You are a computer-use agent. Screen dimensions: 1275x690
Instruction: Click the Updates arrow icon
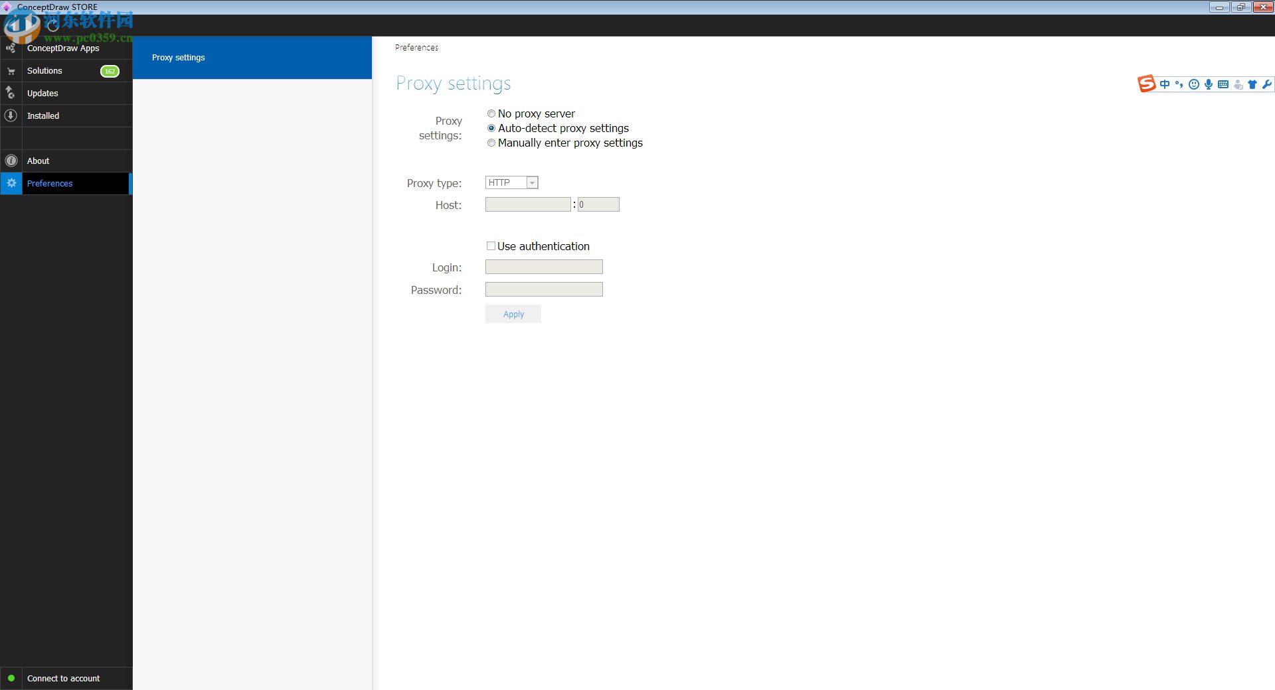(x=11, y=93)
